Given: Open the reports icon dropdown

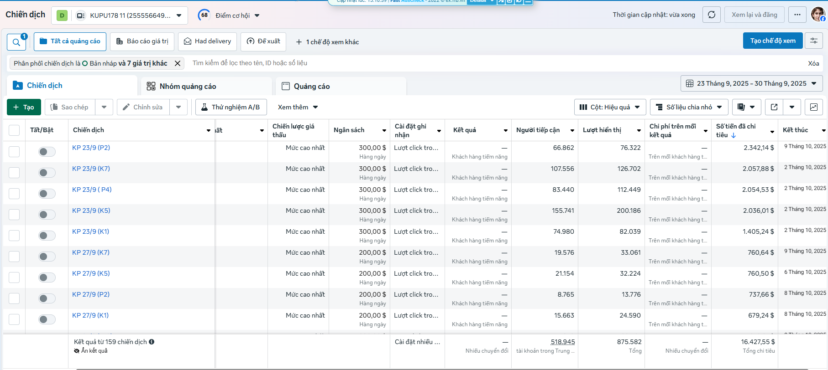Looking at the screenshot, I should 746,107.
